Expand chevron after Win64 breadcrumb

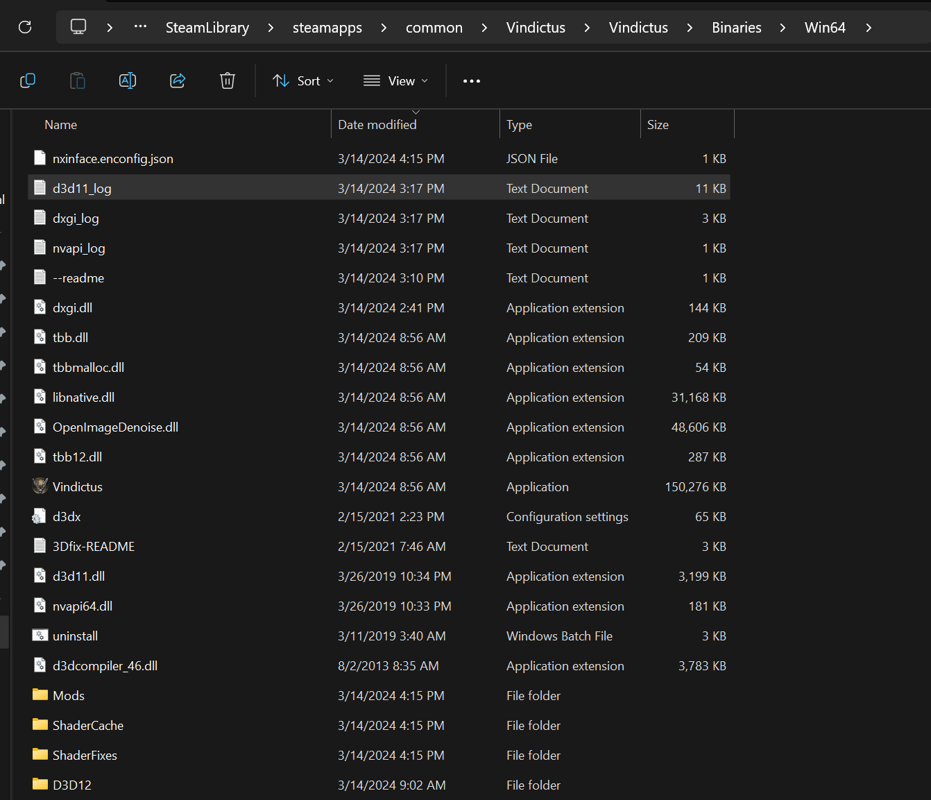(869, 28)
